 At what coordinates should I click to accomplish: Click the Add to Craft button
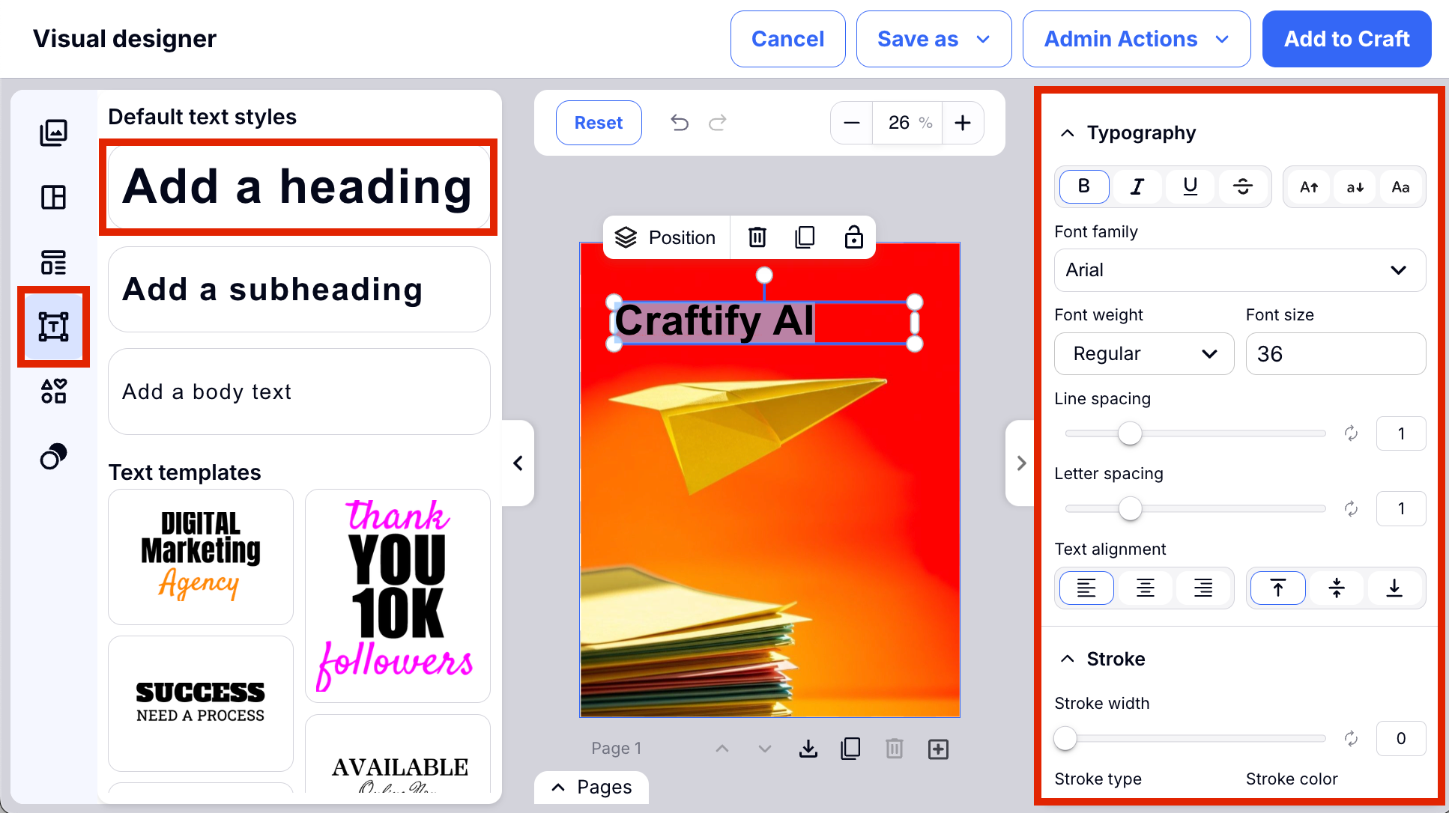[1346, 39]
